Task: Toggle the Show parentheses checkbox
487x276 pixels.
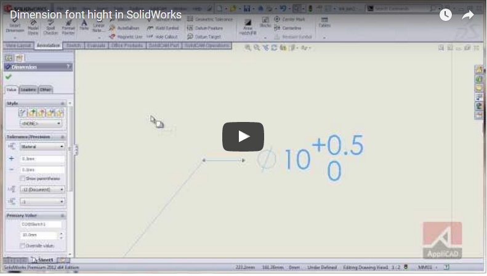Action: [22, 179]
